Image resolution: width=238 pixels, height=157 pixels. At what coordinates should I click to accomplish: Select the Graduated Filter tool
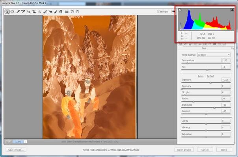tap(61, 12)
